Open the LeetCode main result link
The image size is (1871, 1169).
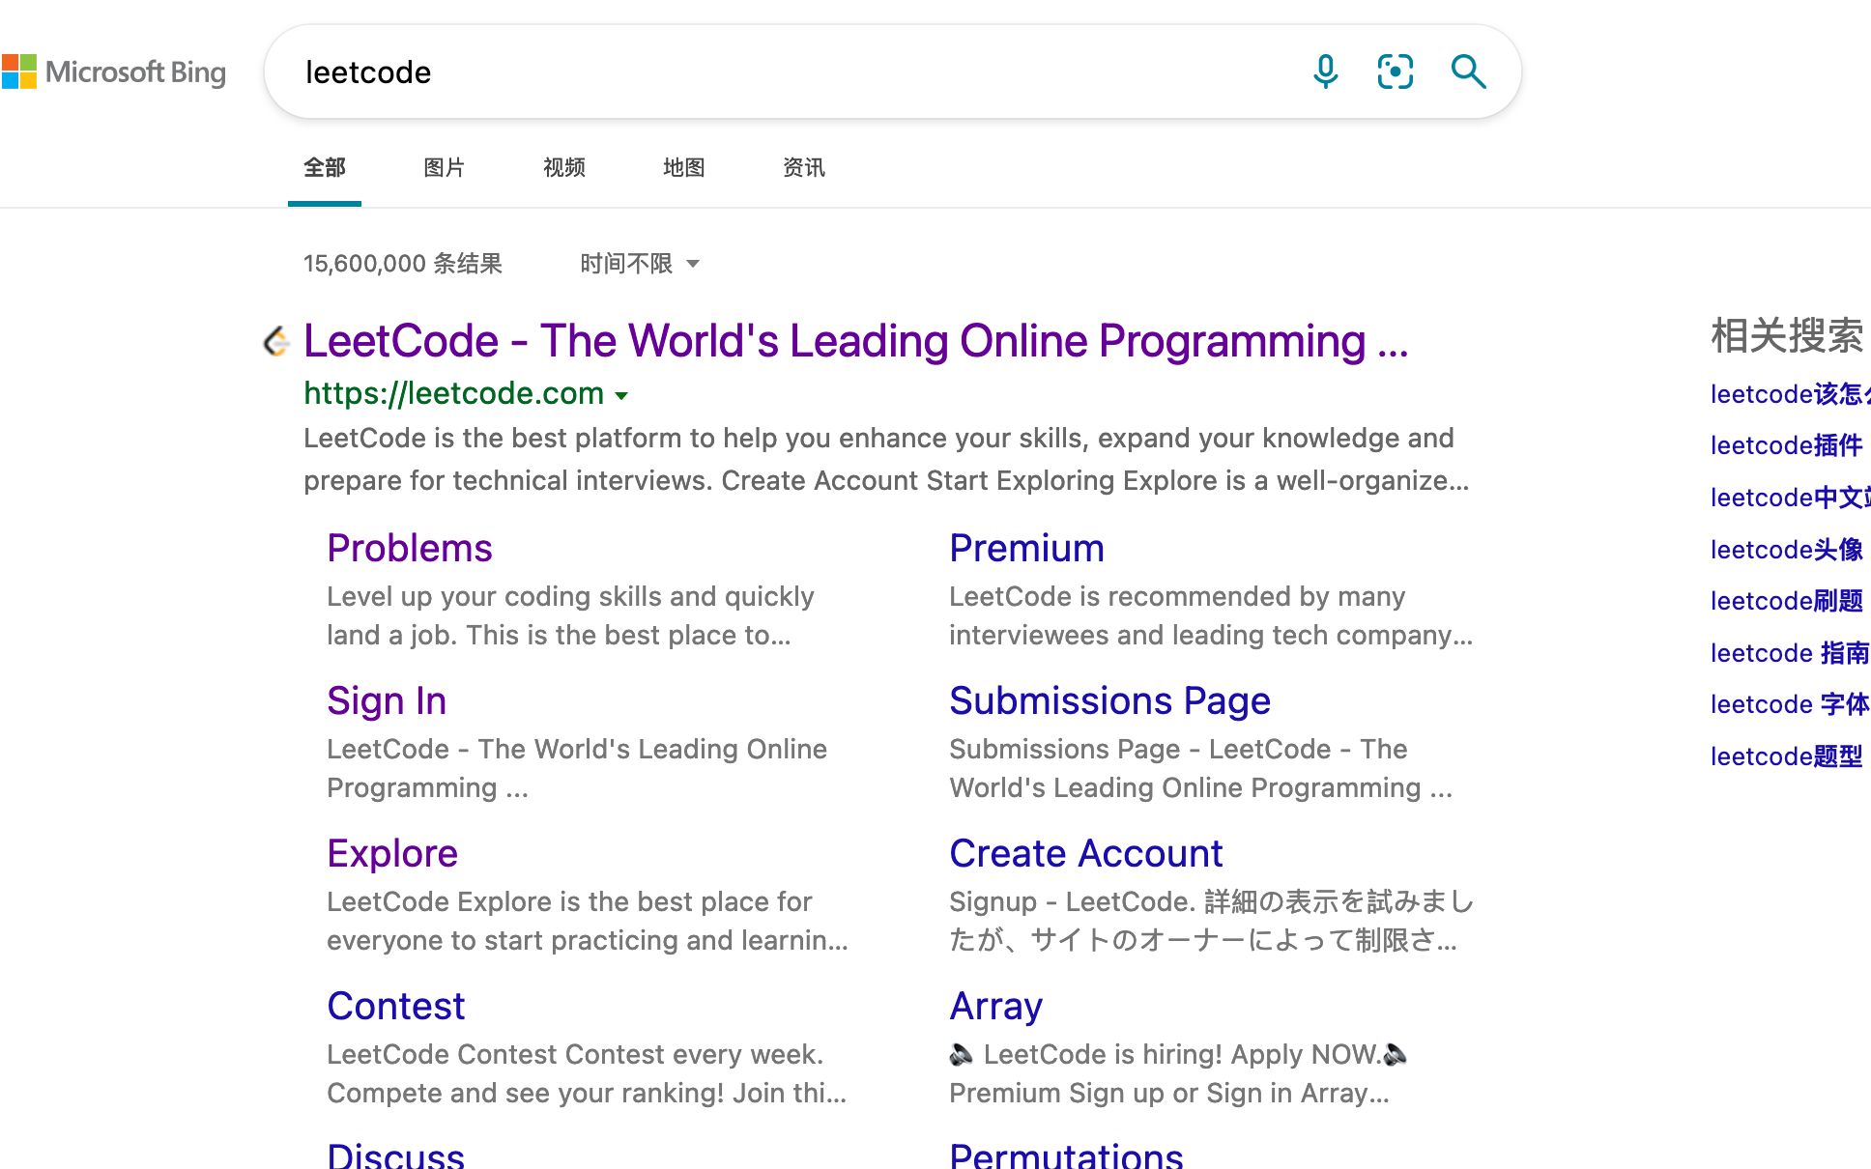coord(854,340)
